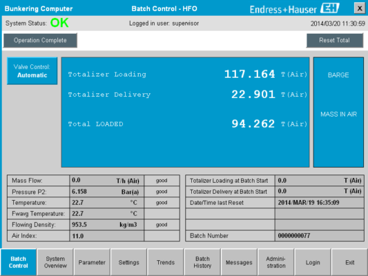Image resolution: width=368 pixels, height=276 pixels.
Task: Toggle the Valve Control Automatic mode
Action: coord(32,71)
